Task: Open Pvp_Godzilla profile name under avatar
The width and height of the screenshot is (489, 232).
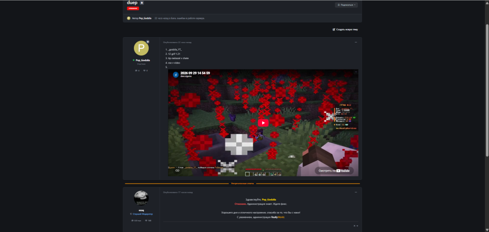Action: coord(143,60)
